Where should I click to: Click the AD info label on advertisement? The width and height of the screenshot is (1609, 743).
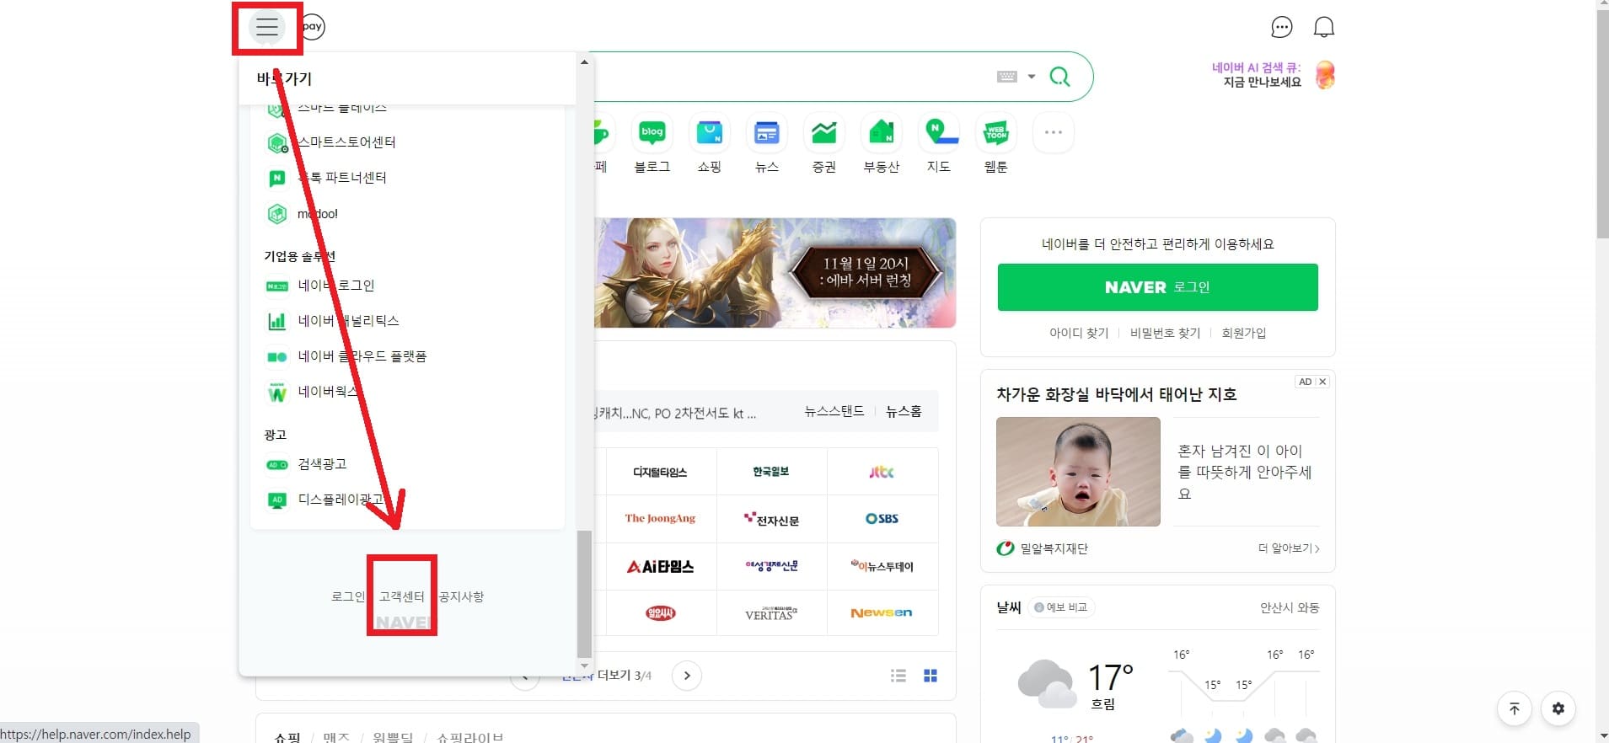1306,382
